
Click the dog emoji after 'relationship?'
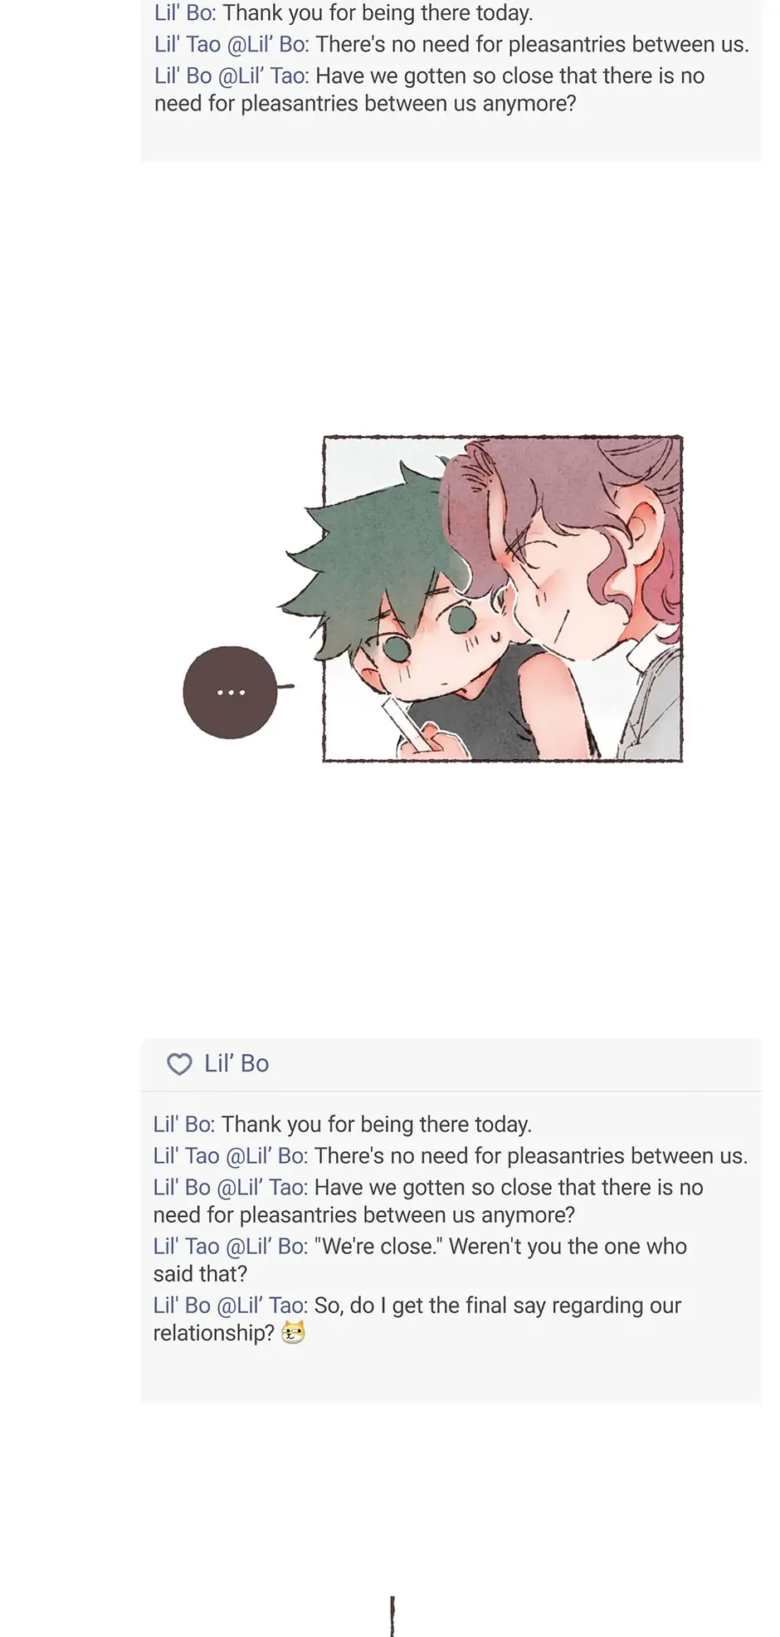point(294,1333)
